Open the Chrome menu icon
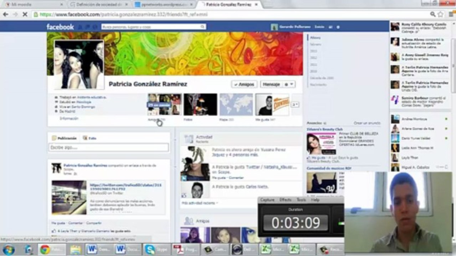Screen dimensions: 456x256 point(451,15)
